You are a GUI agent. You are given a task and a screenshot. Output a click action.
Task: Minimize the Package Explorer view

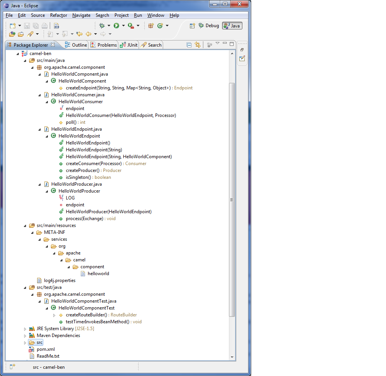[x=224, y=43]
